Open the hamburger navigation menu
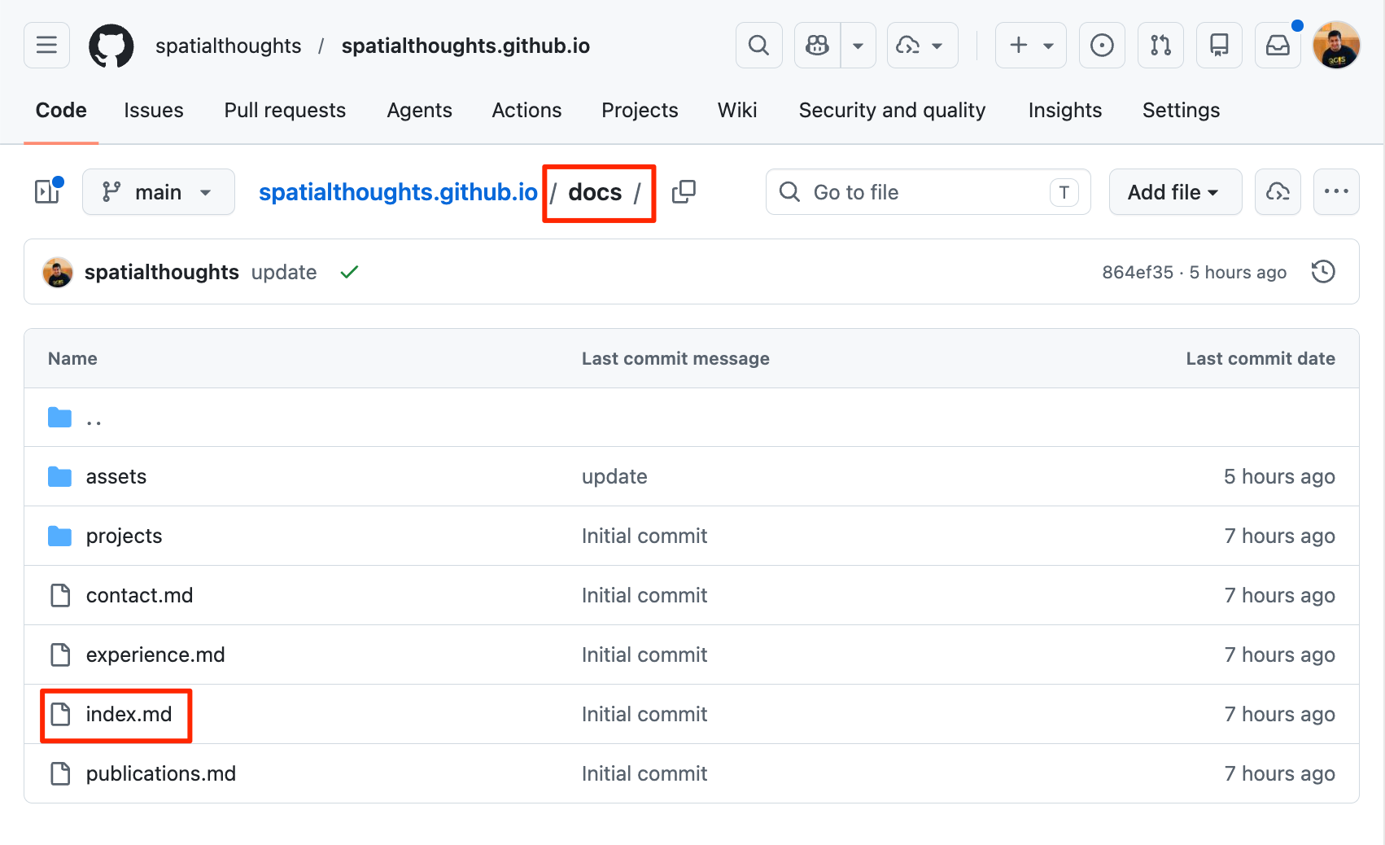The height and width of the screenshot is (845, 1385). pos(46,46)
